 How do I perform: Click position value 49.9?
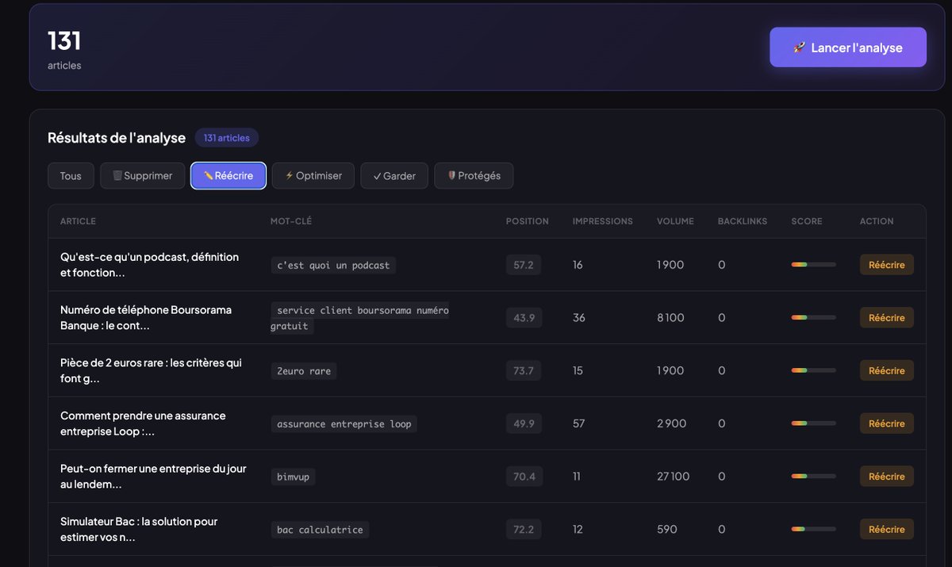(x=524, y=423)
